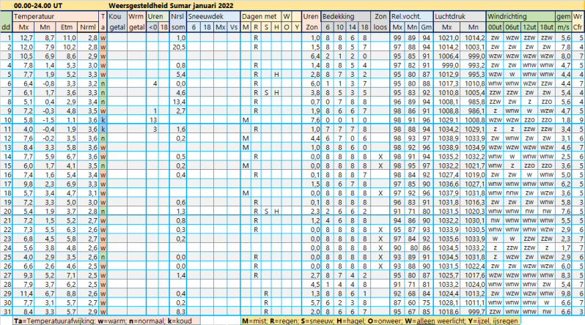Click the blue 'k' cell on day 10
The image size is (585, 325).
click(103, 120)
